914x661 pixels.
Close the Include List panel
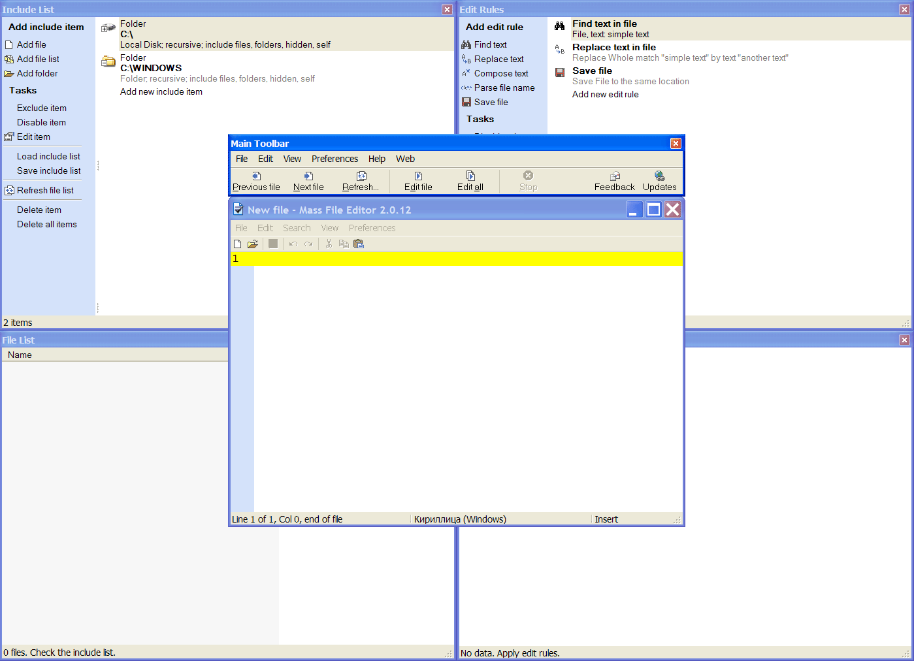tap(447, 10)
